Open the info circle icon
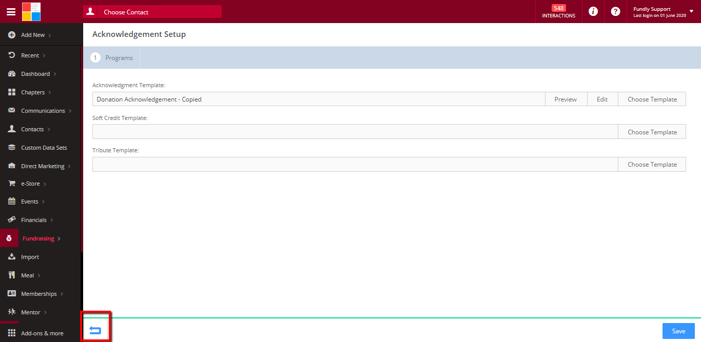701x342 pixels. pos(593,11)
